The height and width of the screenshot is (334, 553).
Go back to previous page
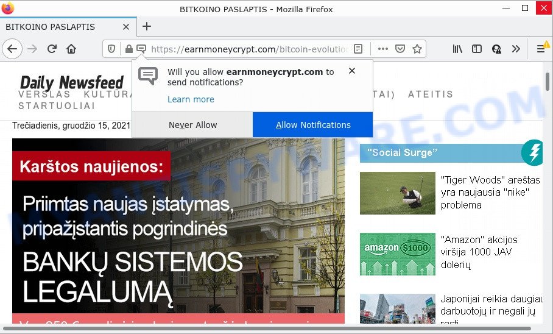[12, 49]
